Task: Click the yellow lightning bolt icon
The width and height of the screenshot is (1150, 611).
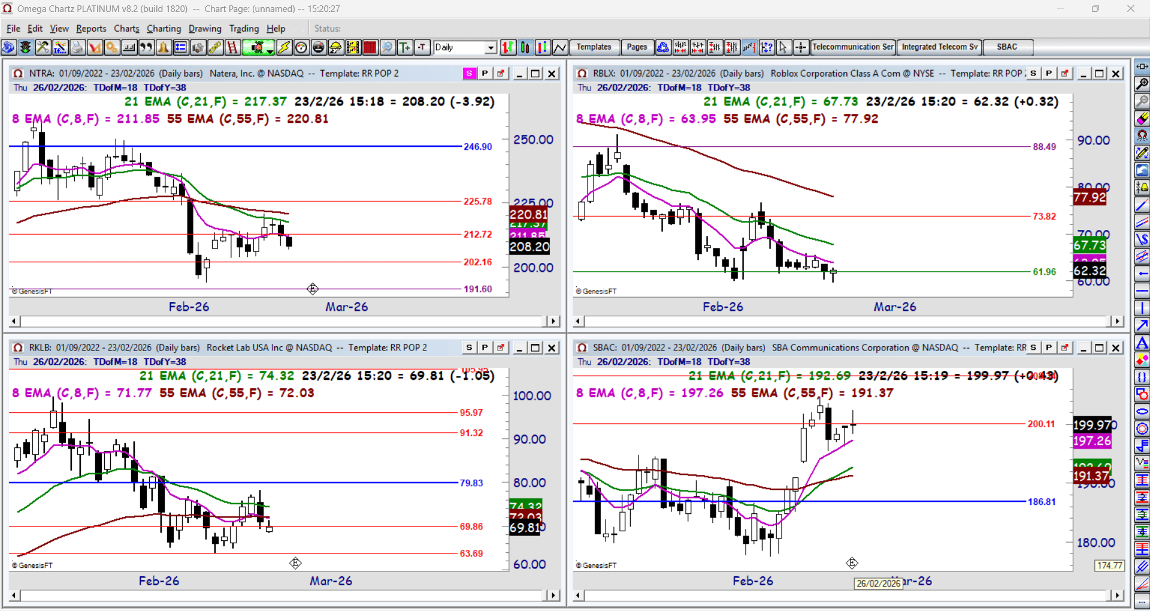Action: click(284, 47)
